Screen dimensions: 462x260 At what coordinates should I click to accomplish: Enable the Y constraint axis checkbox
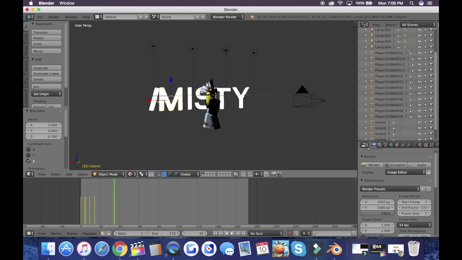coord(29,155)
